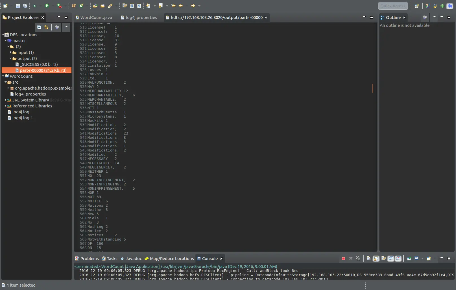Go to Previous Annotation icon
The height and width of the screenshot is (290, 456).
161,6
